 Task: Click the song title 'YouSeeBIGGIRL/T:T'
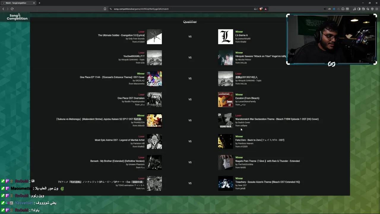click(x=134, y=56)
